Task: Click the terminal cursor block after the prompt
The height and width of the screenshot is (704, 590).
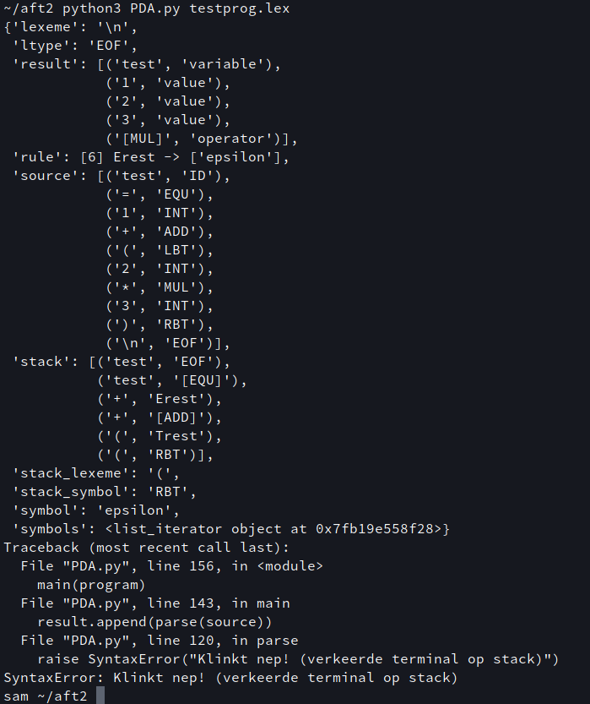Action: (100, 696)
